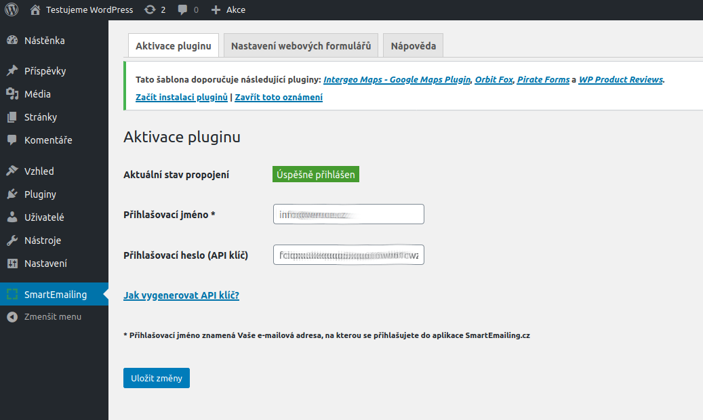The image size is (703, 420).
Task: Click Zavřít toto oznámení link
Action: 279,98
